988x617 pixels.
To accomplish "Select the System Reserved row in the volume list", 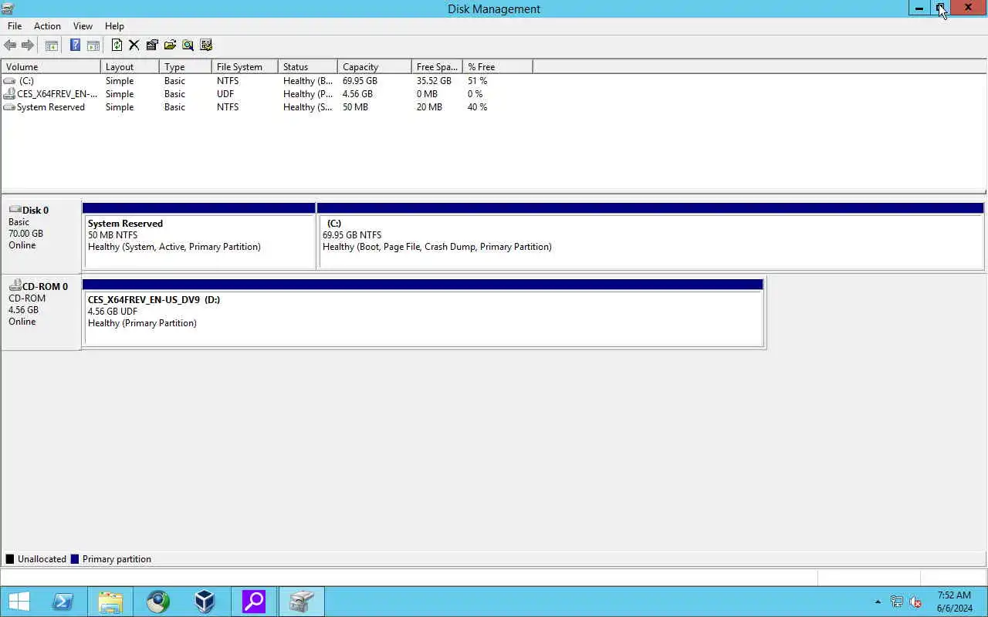I will point(267,107).
